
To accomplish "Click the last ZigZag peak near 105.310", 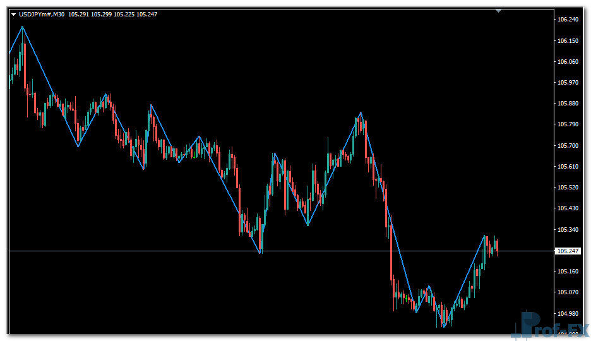I will pos(485,236).
